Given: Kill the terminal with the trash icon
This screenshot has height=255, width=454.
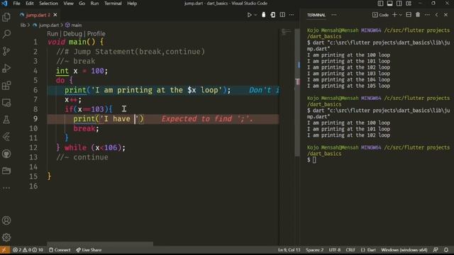Looking at the screenshot, I should tap(418, 15).
